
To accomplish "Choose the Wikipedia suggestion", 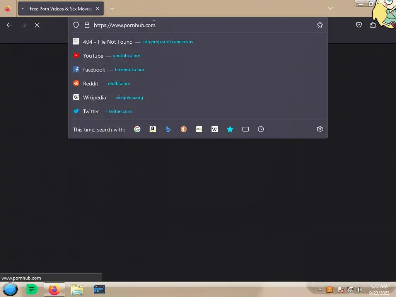I will pos(198,97).
